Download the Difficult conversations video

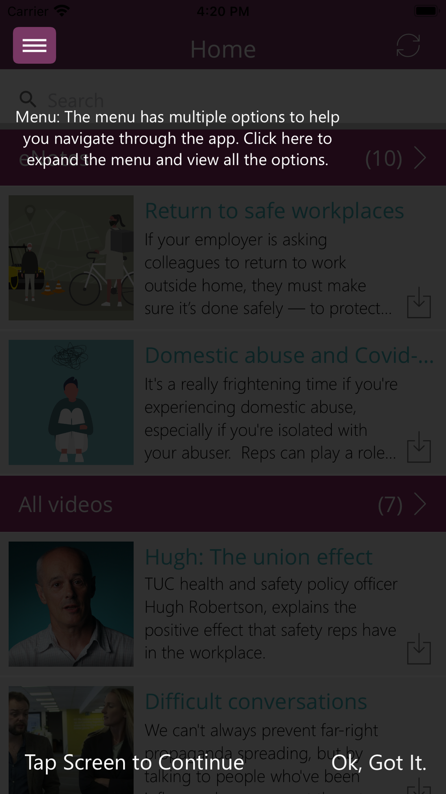click(x=419, y=786)
